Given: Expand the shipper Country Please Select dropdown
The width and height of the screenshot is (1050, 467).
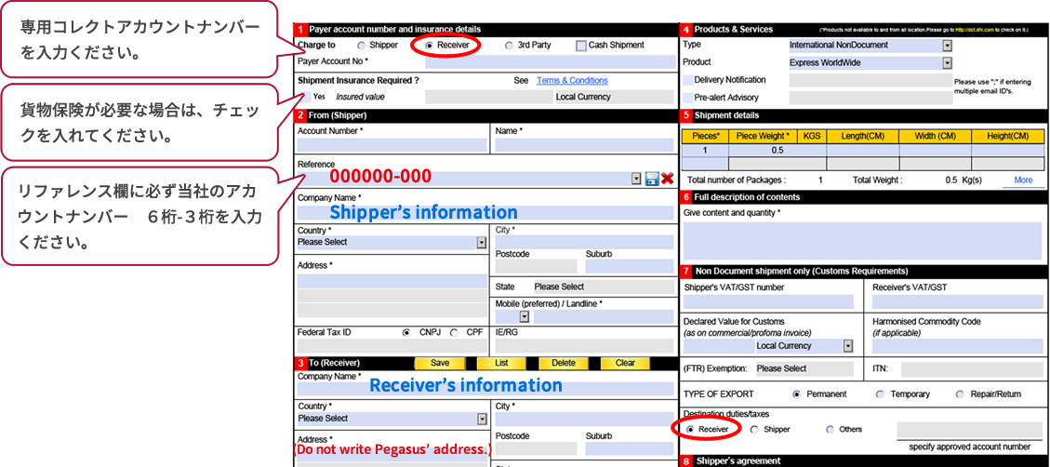Looking at the screenshot, I should point(481,243).
